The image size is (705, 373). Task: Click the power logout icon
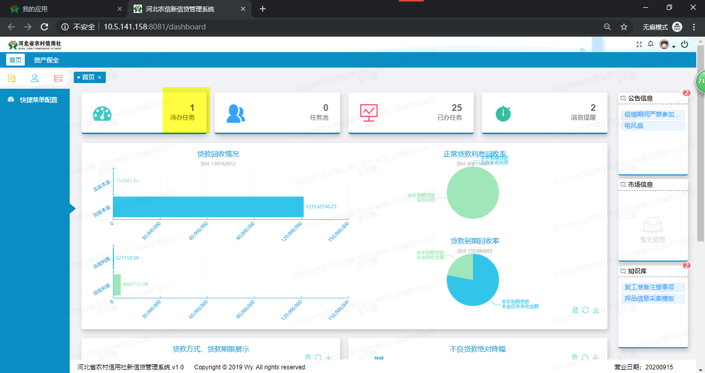(684, 45)
